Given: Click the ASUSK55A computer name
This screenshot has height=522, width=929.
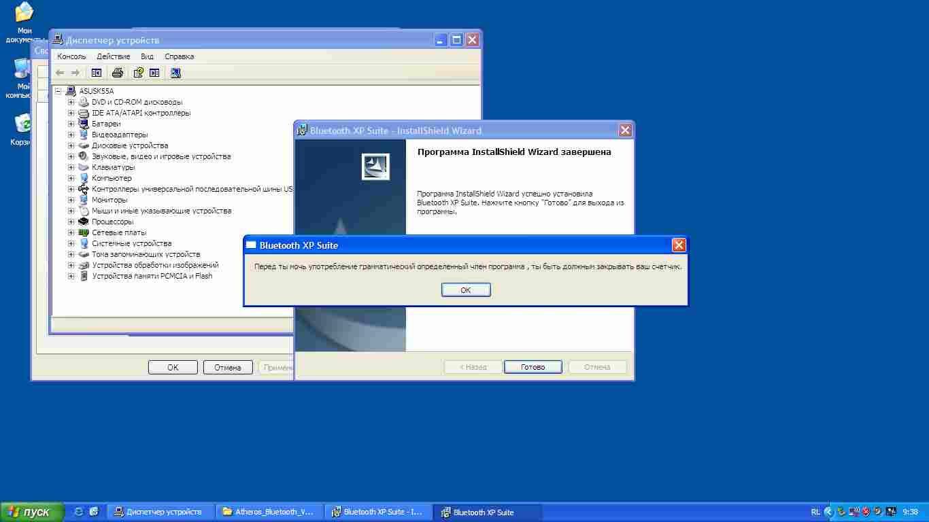Looking at the screenshot, I should coord(97,91).
